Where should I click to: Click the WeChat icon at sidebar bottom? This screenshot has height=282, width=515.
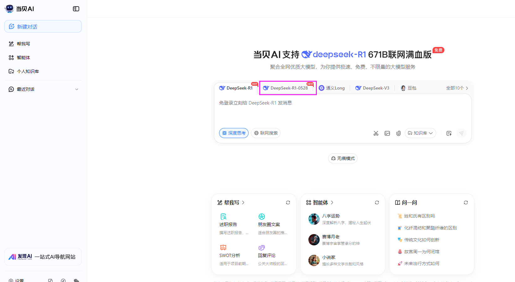point(76,280)
